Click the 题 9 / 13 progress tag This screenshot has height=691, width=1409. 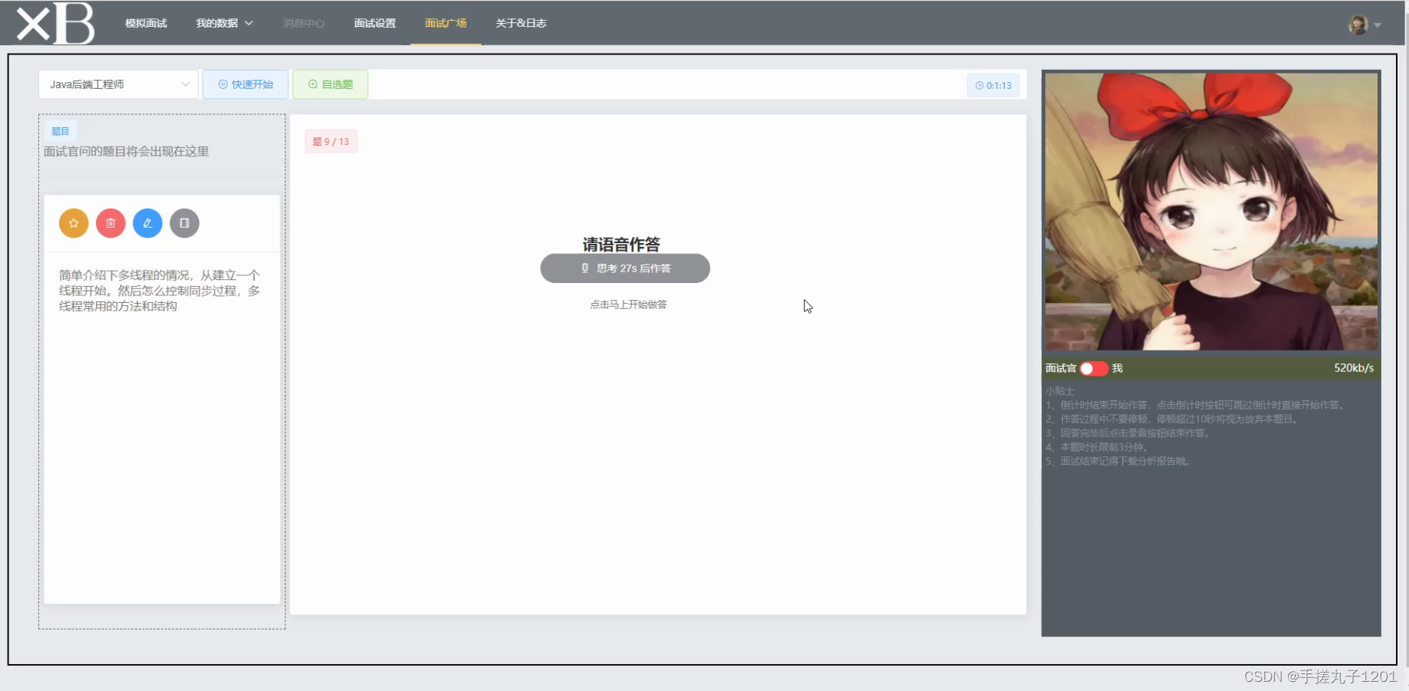coord(331,141)
